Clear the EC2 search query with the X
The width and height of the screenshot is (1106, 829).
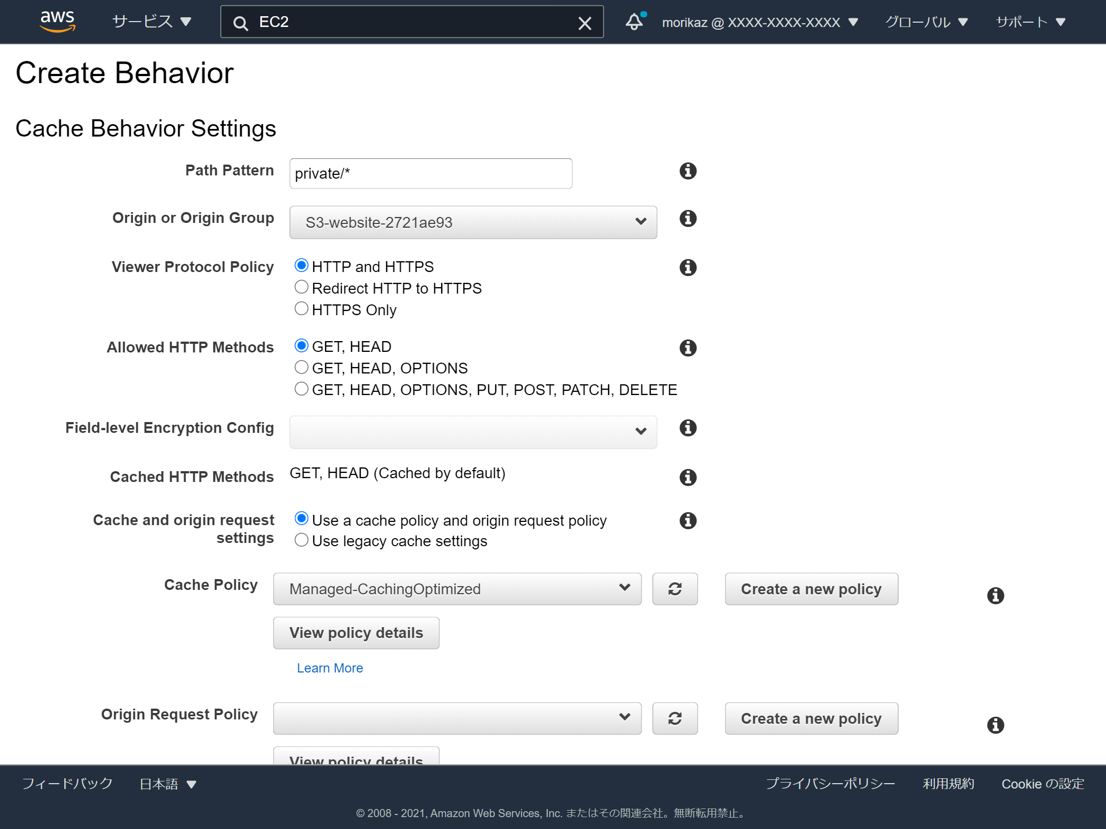pyautogui.click(x=584, y=23)
